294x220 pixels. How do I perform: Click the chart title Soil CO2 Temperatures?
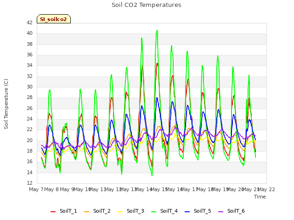click(147, 5)
